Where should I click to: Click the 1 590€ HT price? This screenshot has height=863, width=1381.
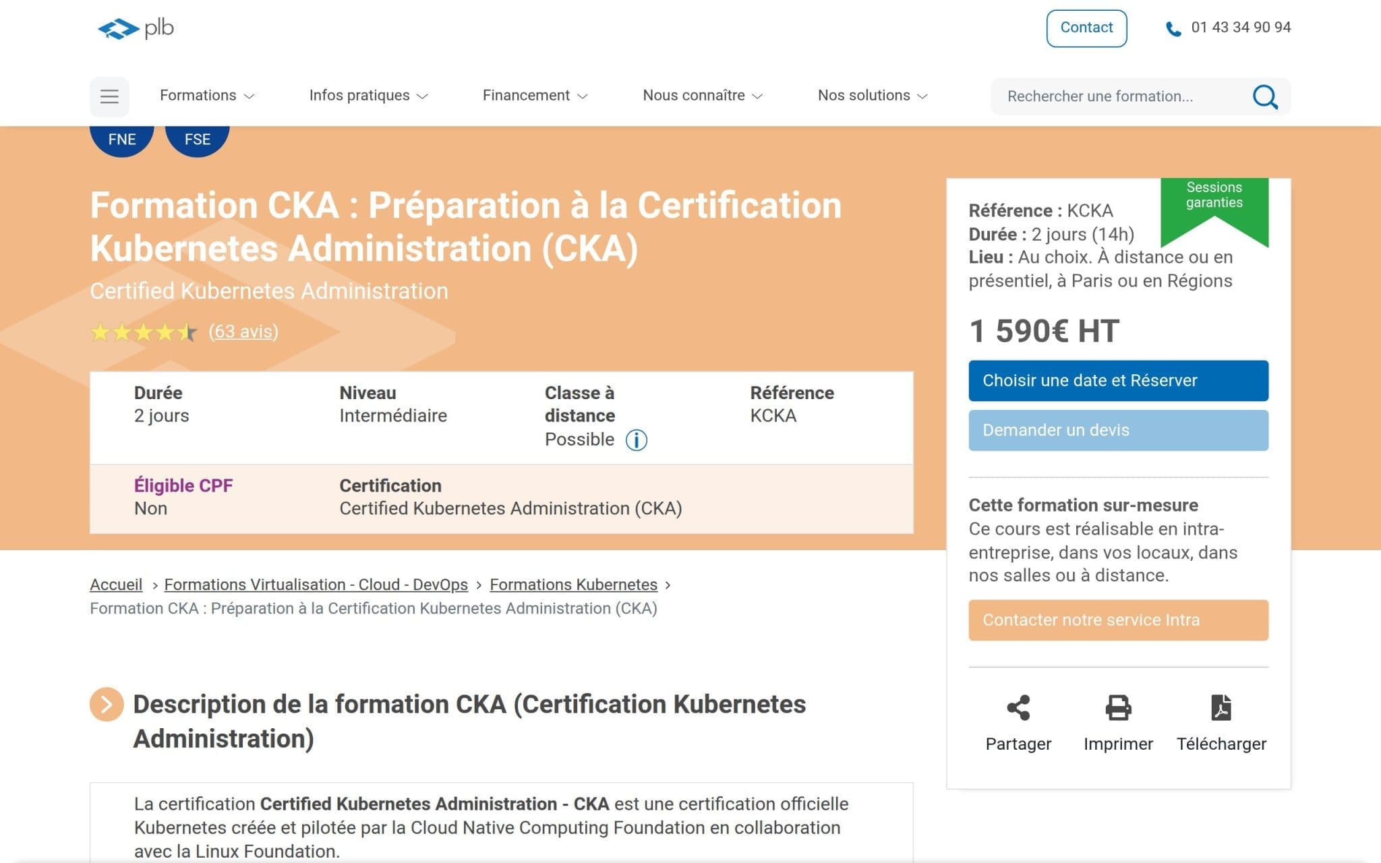coord(1044,331)
